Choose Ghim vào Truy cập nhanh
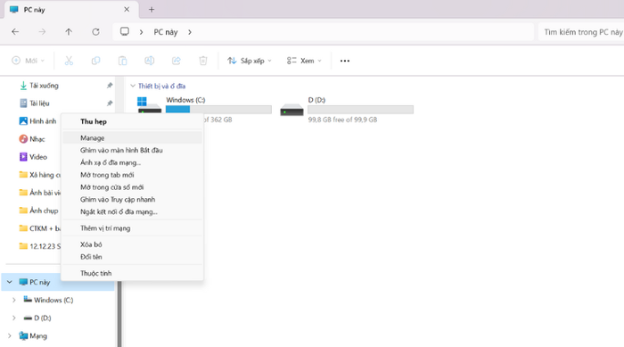Viewport: 624px width, 347px height. 132,200
